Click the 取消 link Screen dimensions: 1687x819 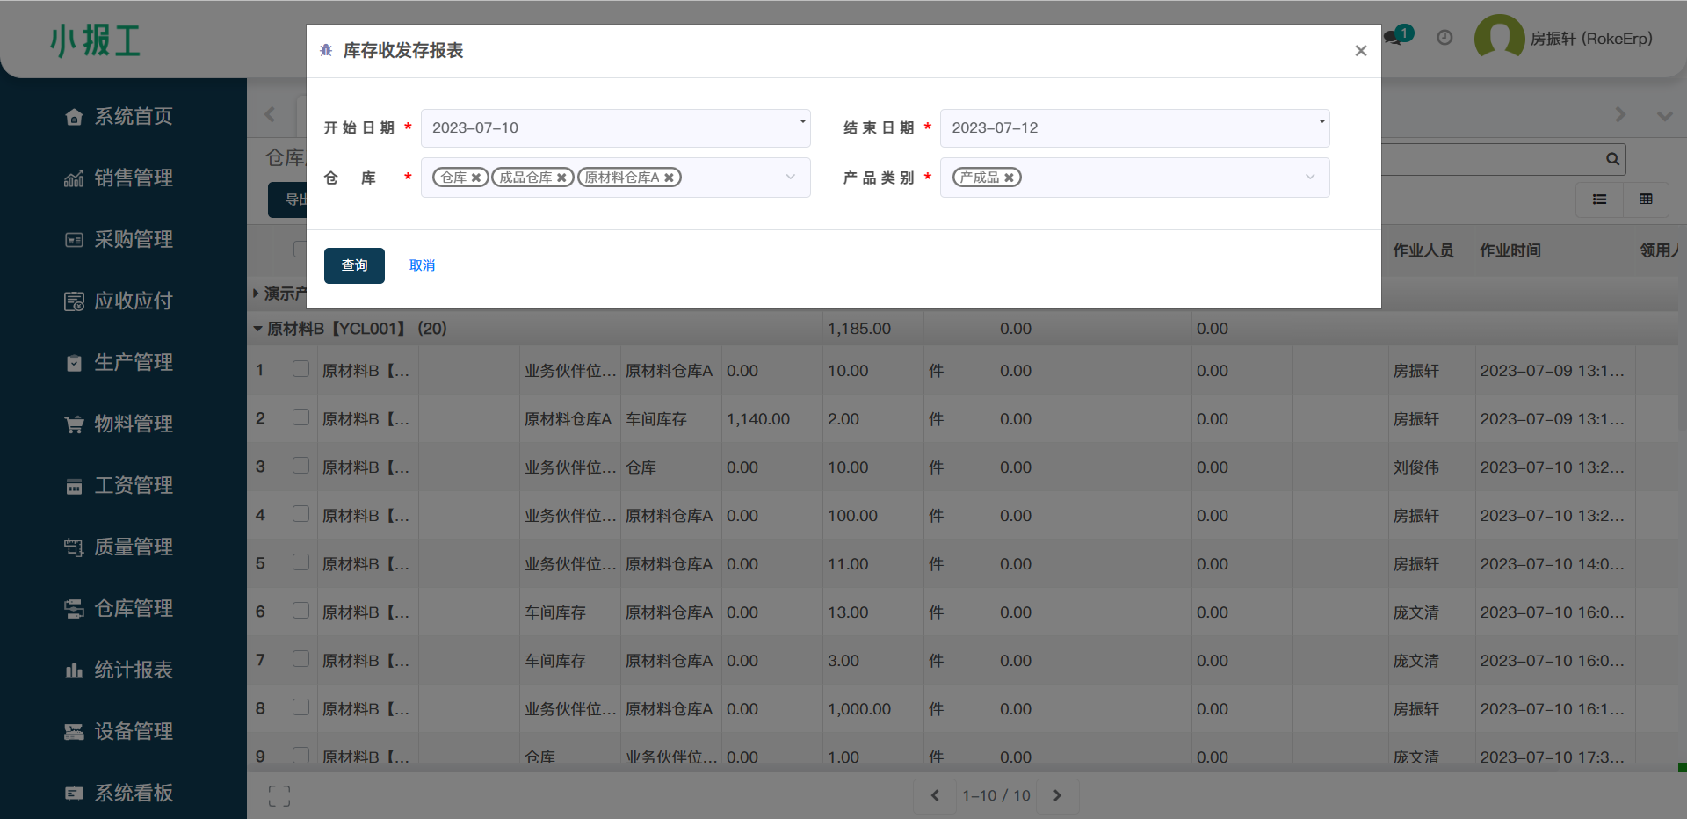click(422, 265)
